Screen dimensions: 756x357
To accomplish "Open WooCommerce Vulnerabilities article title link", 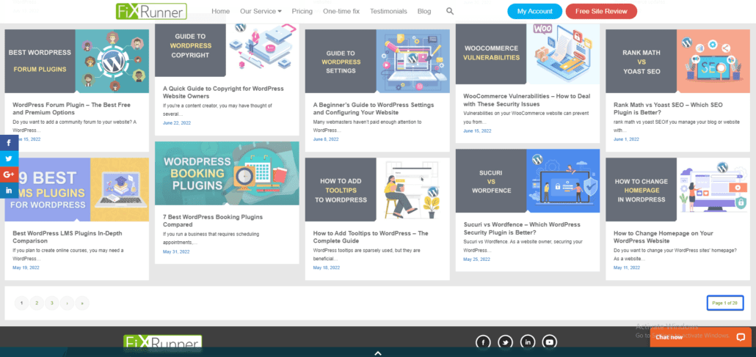I will 526,100.
